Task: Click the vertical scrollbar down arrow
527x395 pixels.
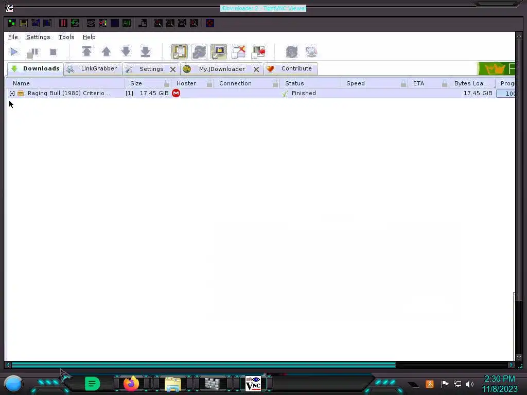Action: (519, 357)
